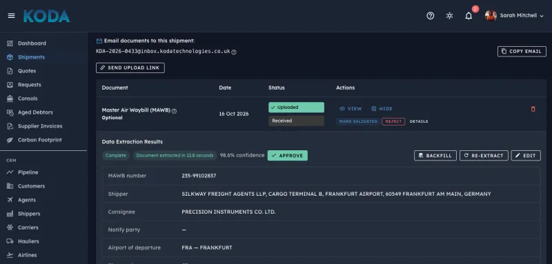Screen dimensions: 552x264
Task: Edit the extraction results
Action: (x=526, y=155)
